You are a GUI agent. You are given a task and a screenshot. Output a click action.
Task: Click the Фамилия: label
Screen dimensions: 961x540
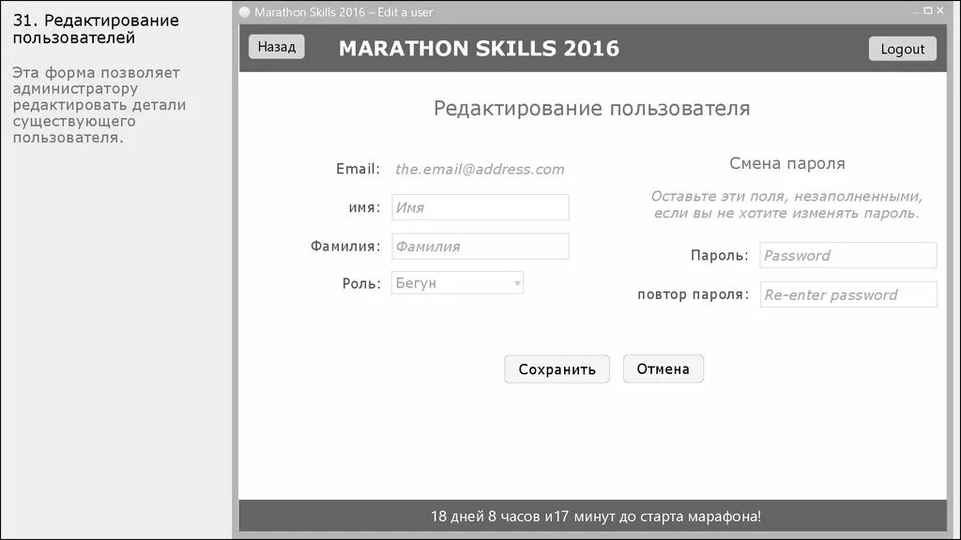345,247
